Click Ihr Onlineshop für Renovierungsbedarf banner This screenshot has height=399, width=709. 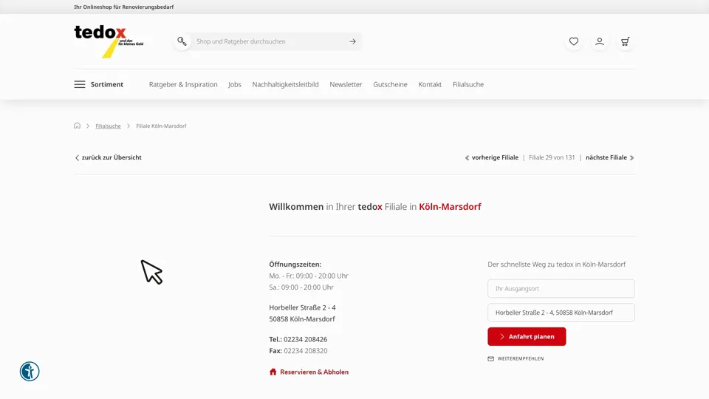[124, 7]
